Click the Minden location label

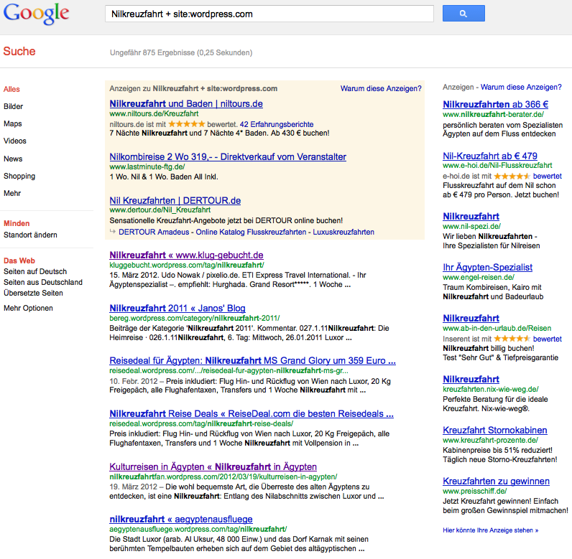17,224
